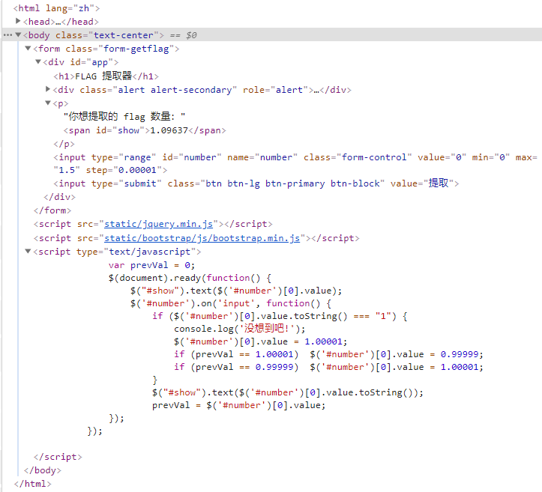
Task: Open static/bootstrap/js/bootstrap.min.js link
Action: (202, 238)
